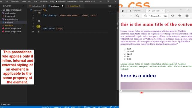Change CRLF line ending setting
This screenshot has height=108, width=192.
click(73, 107)
